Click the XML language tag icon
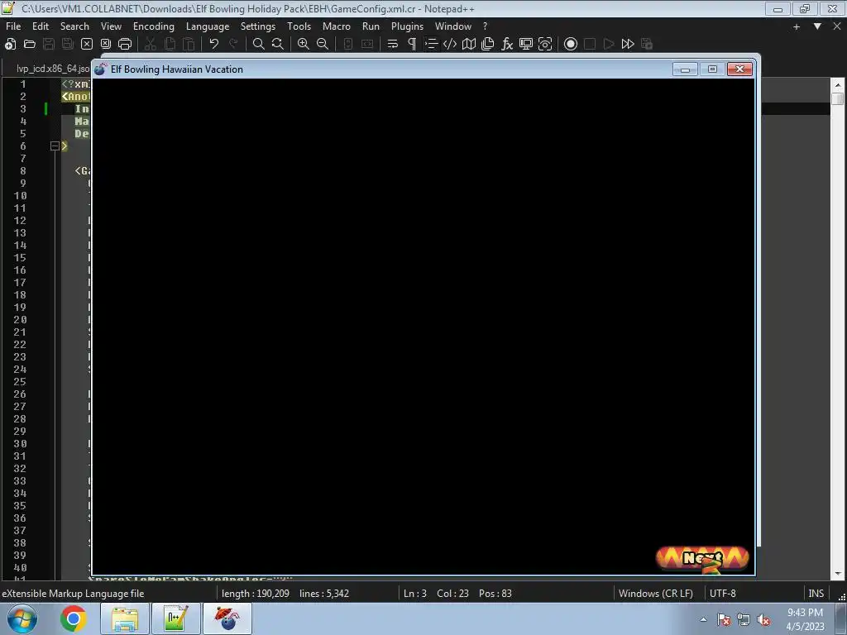Screen dimensions: 847x635 449,45
